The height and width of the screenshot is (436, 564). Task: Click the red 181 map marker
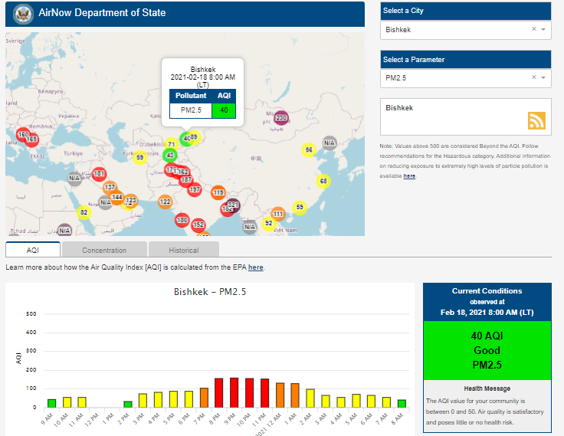point(98,174)
